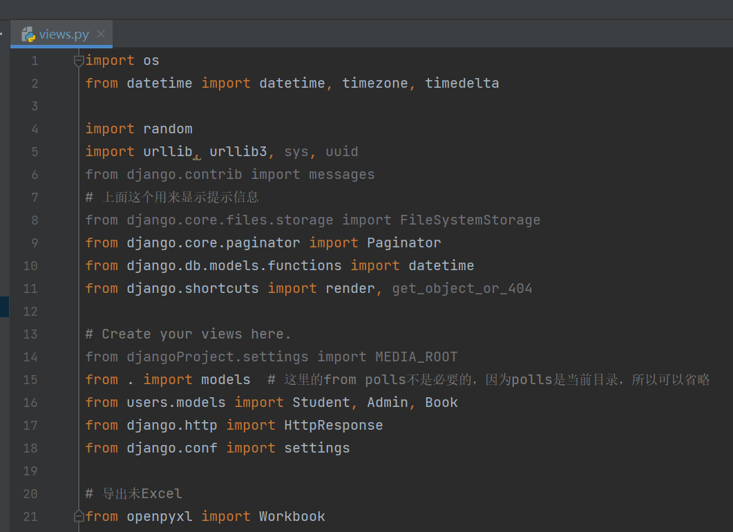Click the Python file icon on views.py tab

(x=28, y=33)
